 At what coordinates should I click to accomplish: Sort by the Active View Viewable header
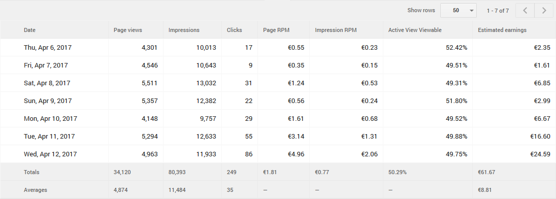(415, 30)
